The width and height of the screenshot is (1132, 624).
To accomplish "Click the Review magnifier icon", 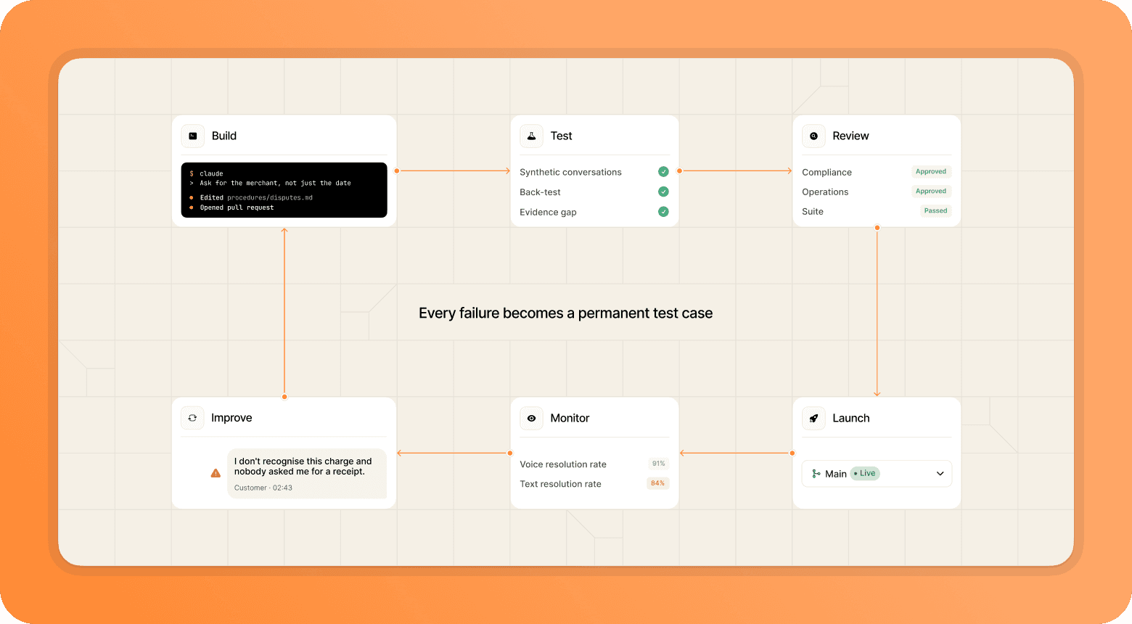I will (x=813, y=136).
